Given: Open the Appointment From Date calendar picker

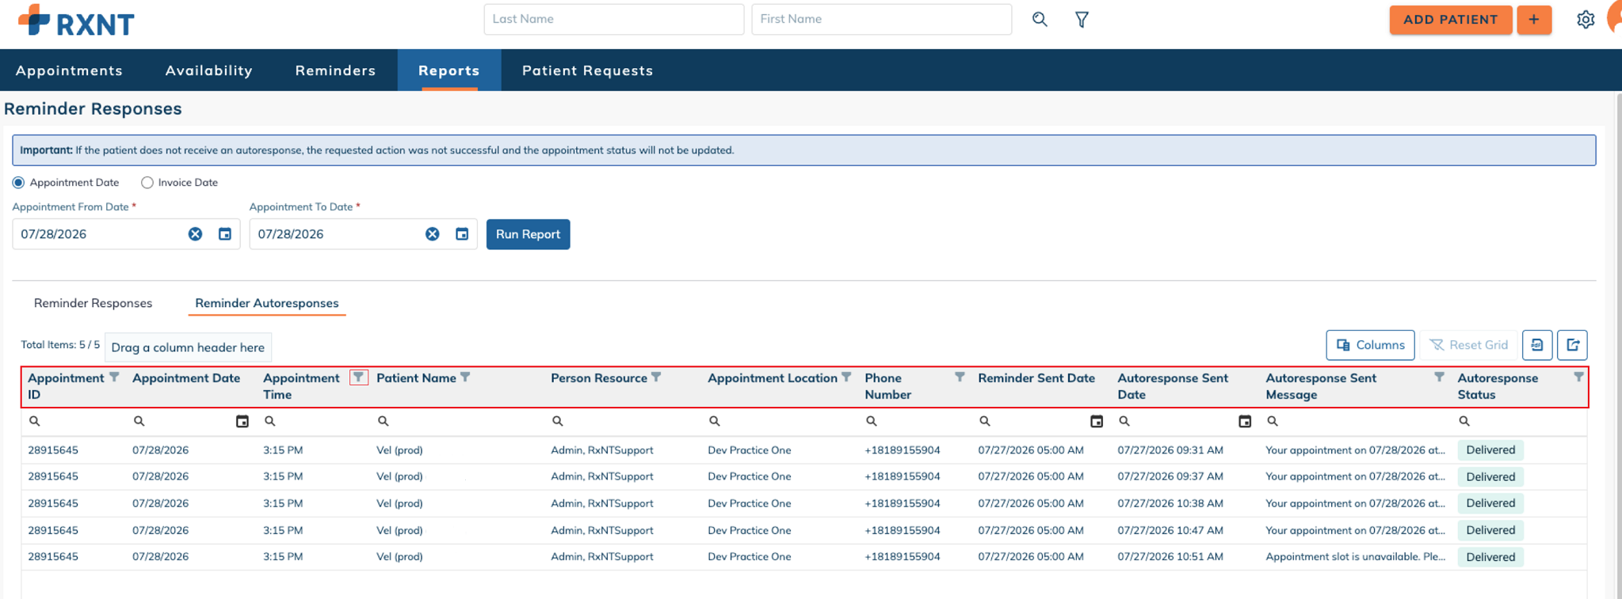Looking at the screenshot, I should [x=225, y=234].
